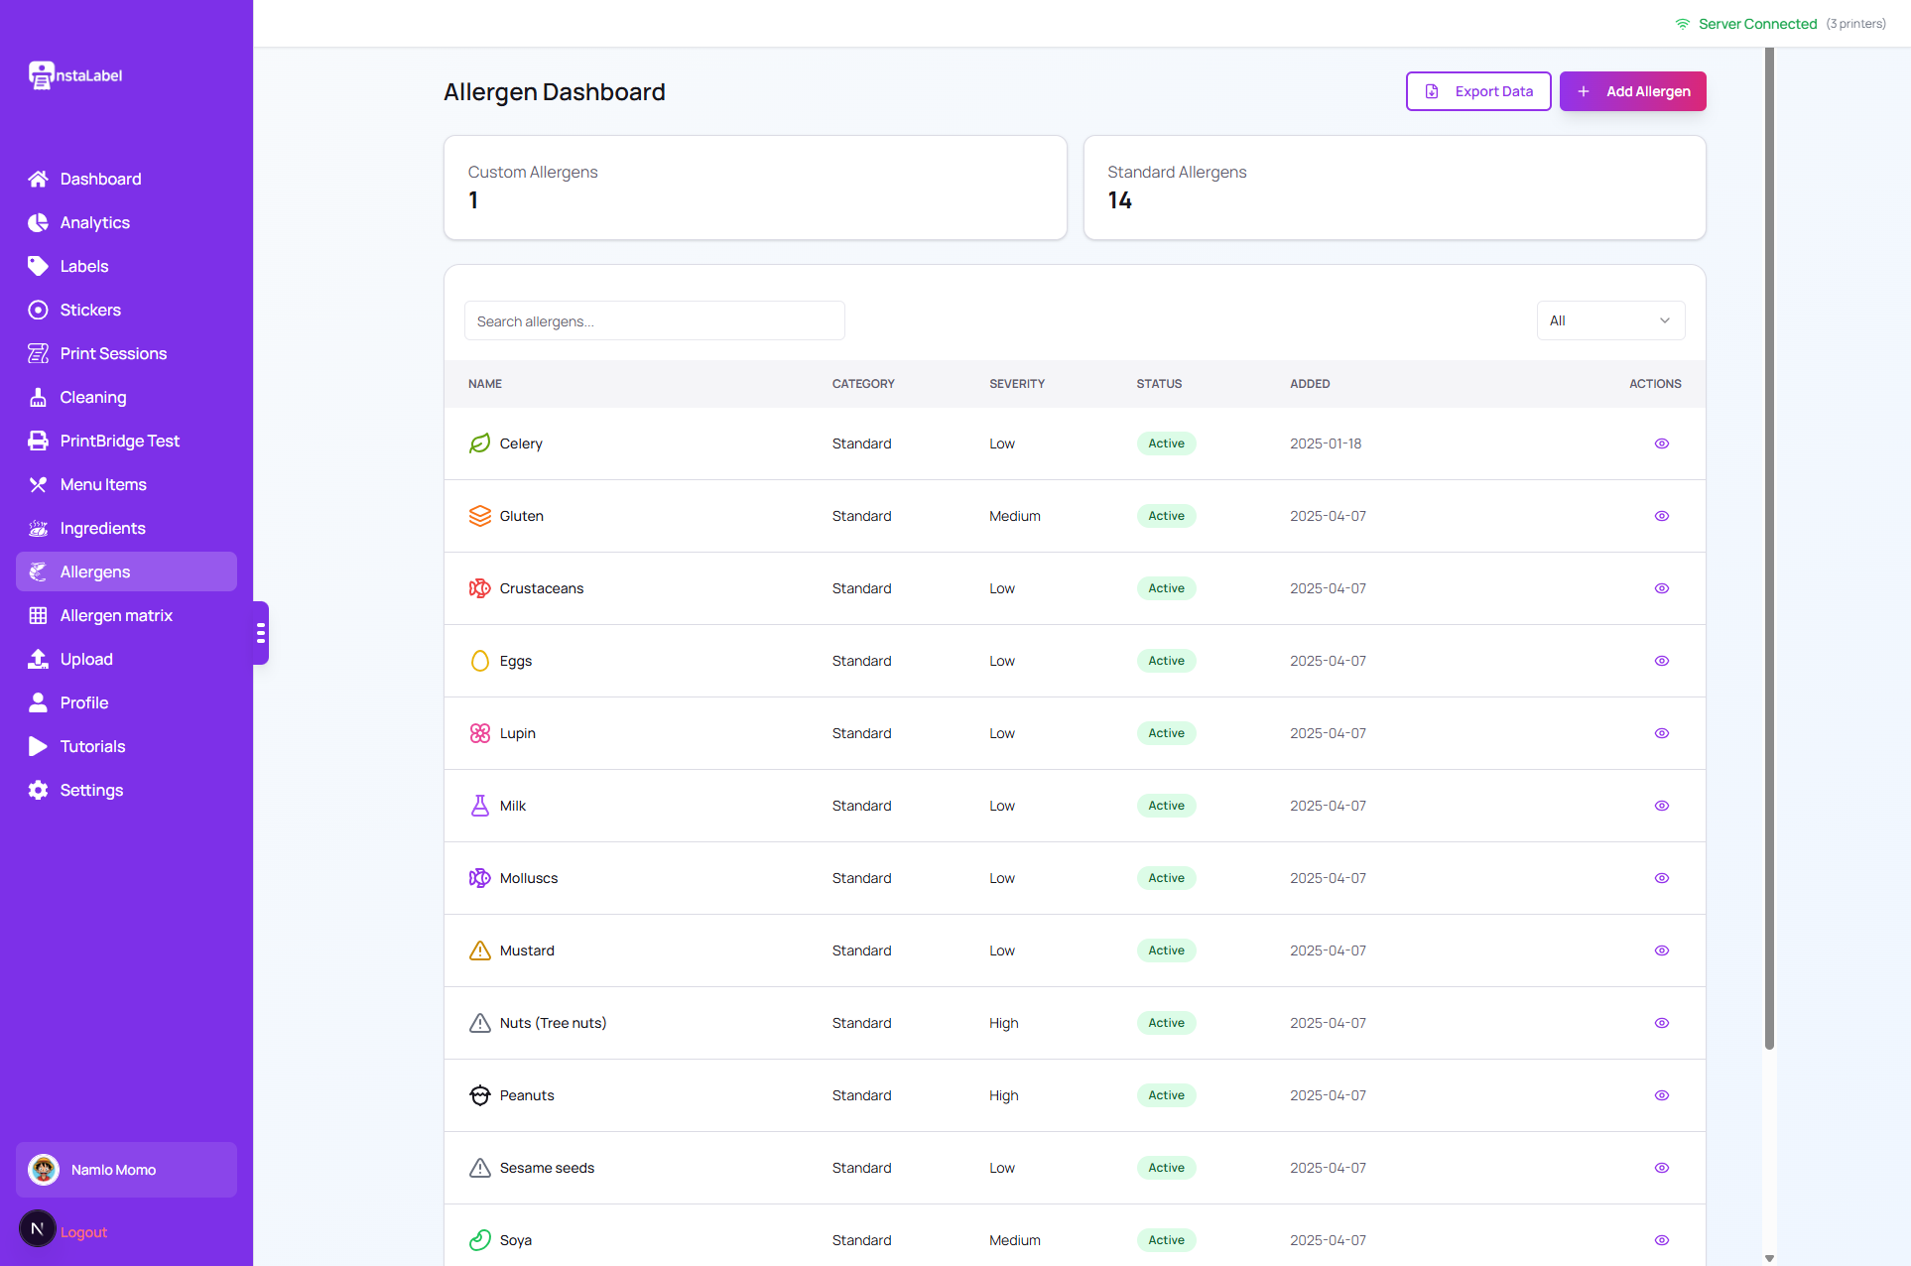Open Analytics in the sidebar
Screen dimensions: 1911x1266
[126, 222]
